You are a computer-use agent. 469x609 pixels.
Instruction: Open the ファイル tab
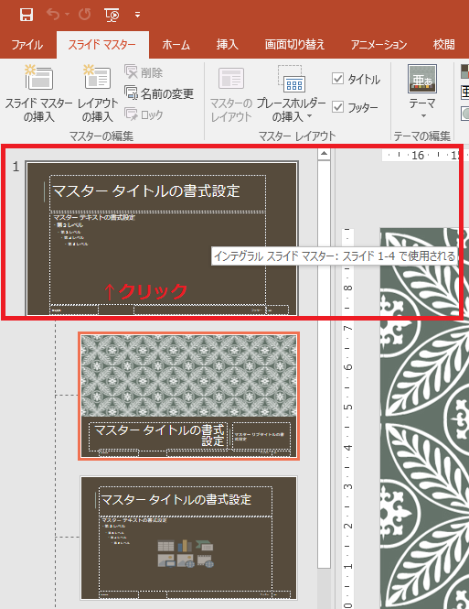[x=27, y=45]
